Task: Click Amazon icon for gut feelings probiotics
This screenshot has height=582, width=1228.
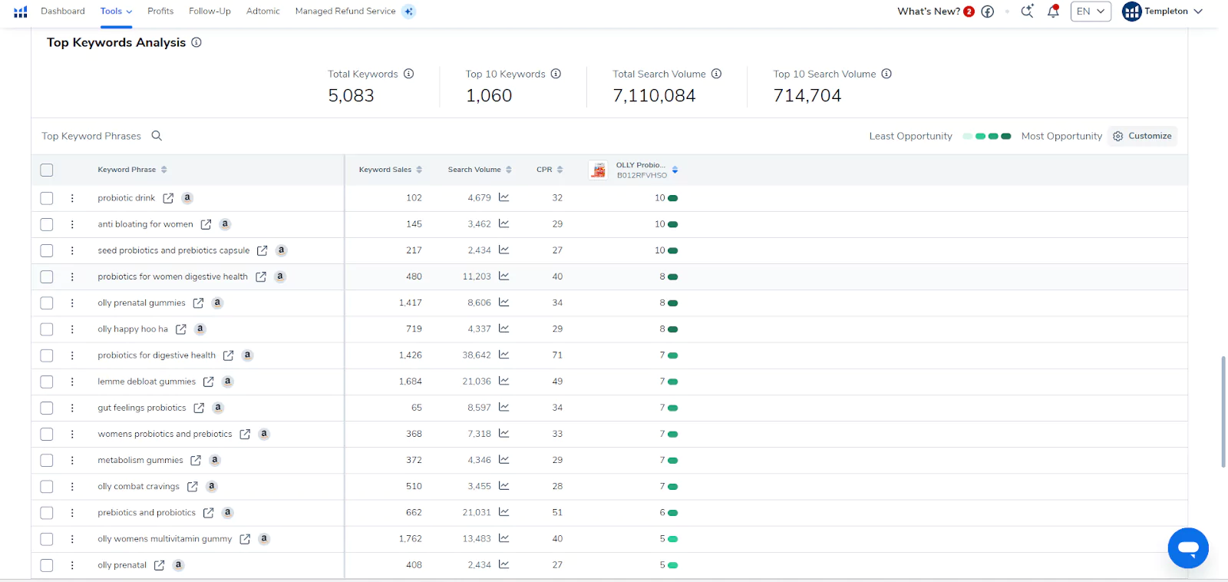Action: (x=218, y=408)
